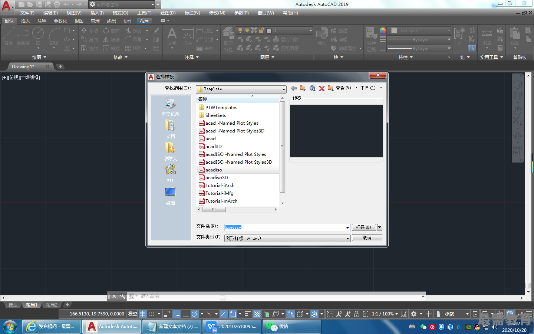Click the 粘贴 (Paste) icon
The image size is (534, 334).
[x=515, y=36]
